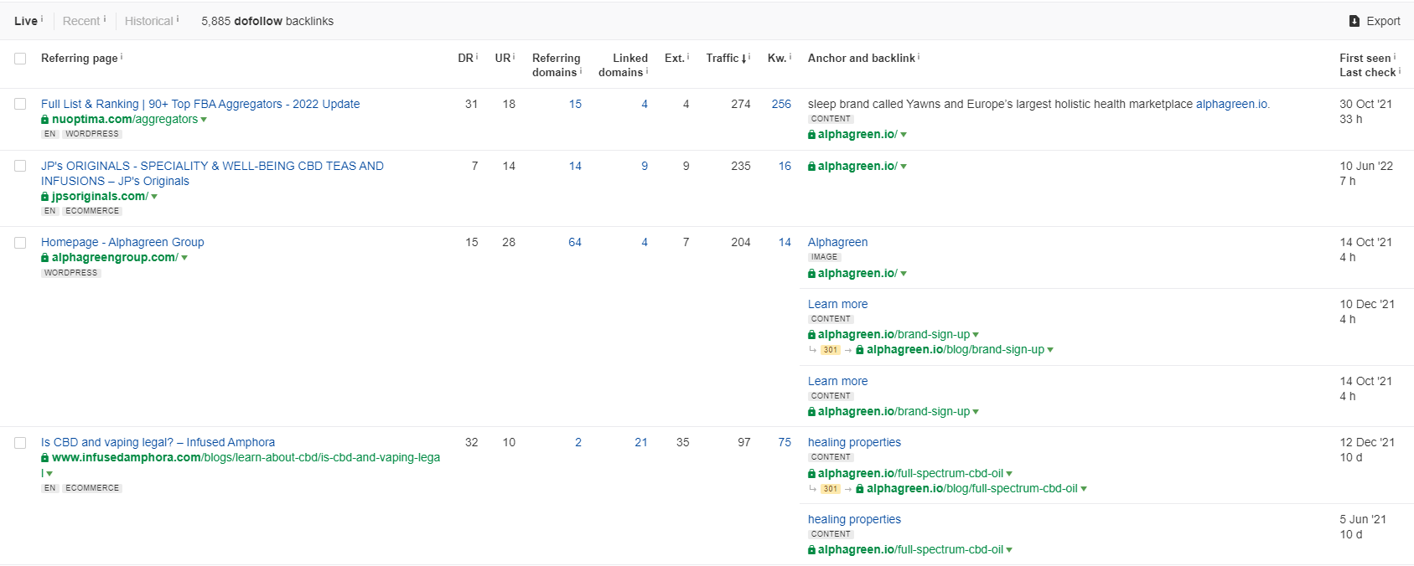The width and height of the screenshot is (1414, 566).
Task: Click info icon beside First seen header
Action: (1395, 56)
